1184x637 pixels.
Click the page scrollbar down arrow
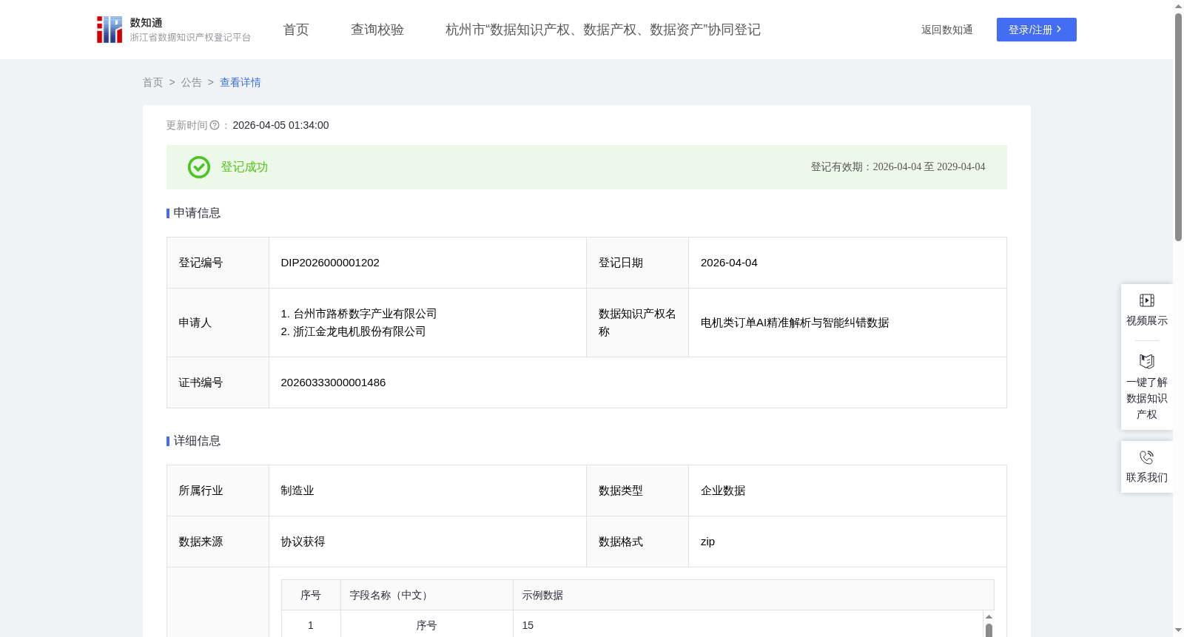[1178, 630]
